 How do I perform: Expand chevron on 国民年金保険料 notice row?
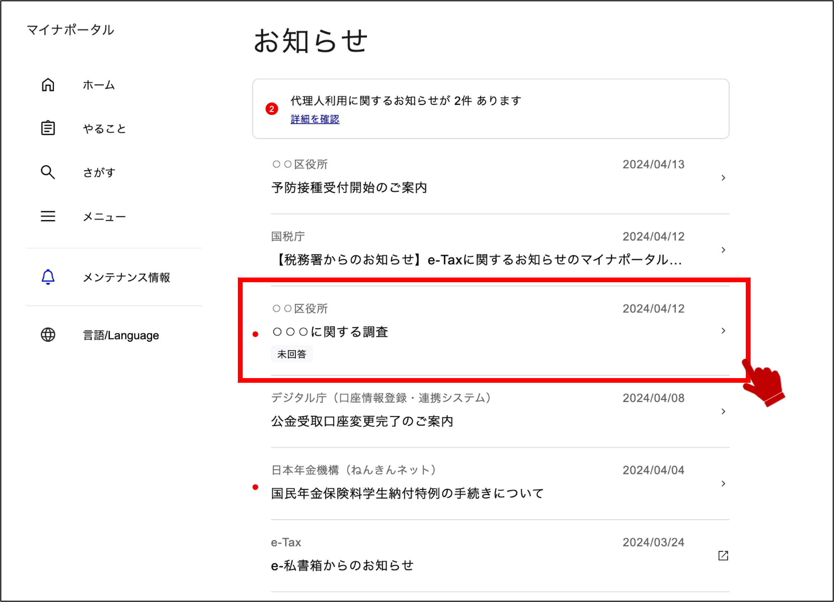coord(723,484)
